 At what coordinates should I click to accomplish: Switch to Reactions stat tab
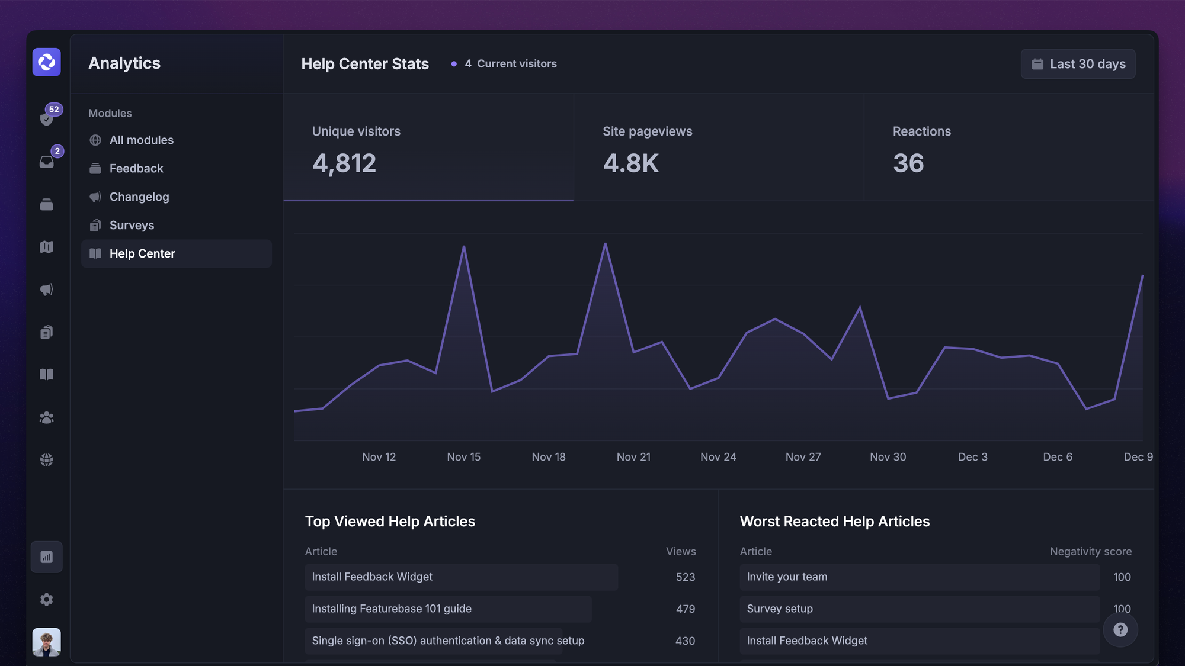[x=1009, y=147]
